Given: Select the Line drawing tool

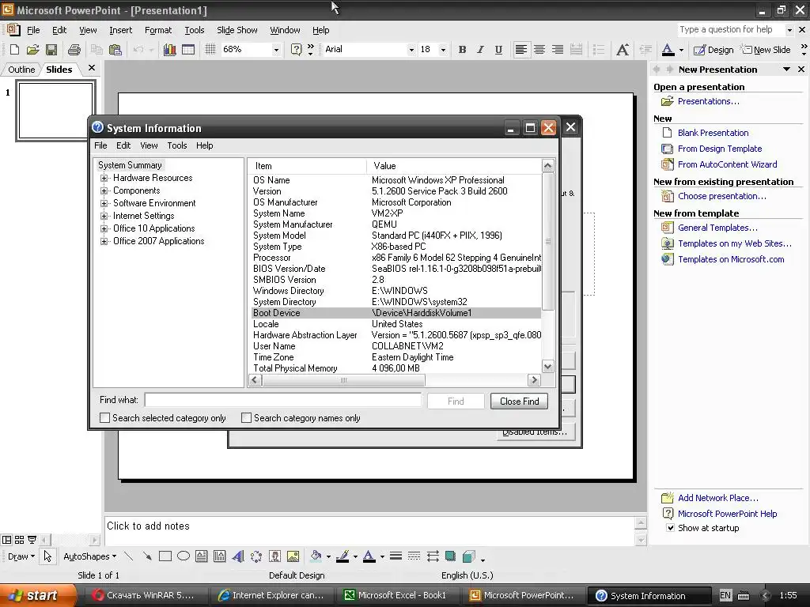Looking at the screenshot, I should click(129, 556).
